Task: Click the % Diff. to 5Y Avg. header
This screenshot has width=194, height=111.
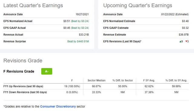Action: [176, 80]
